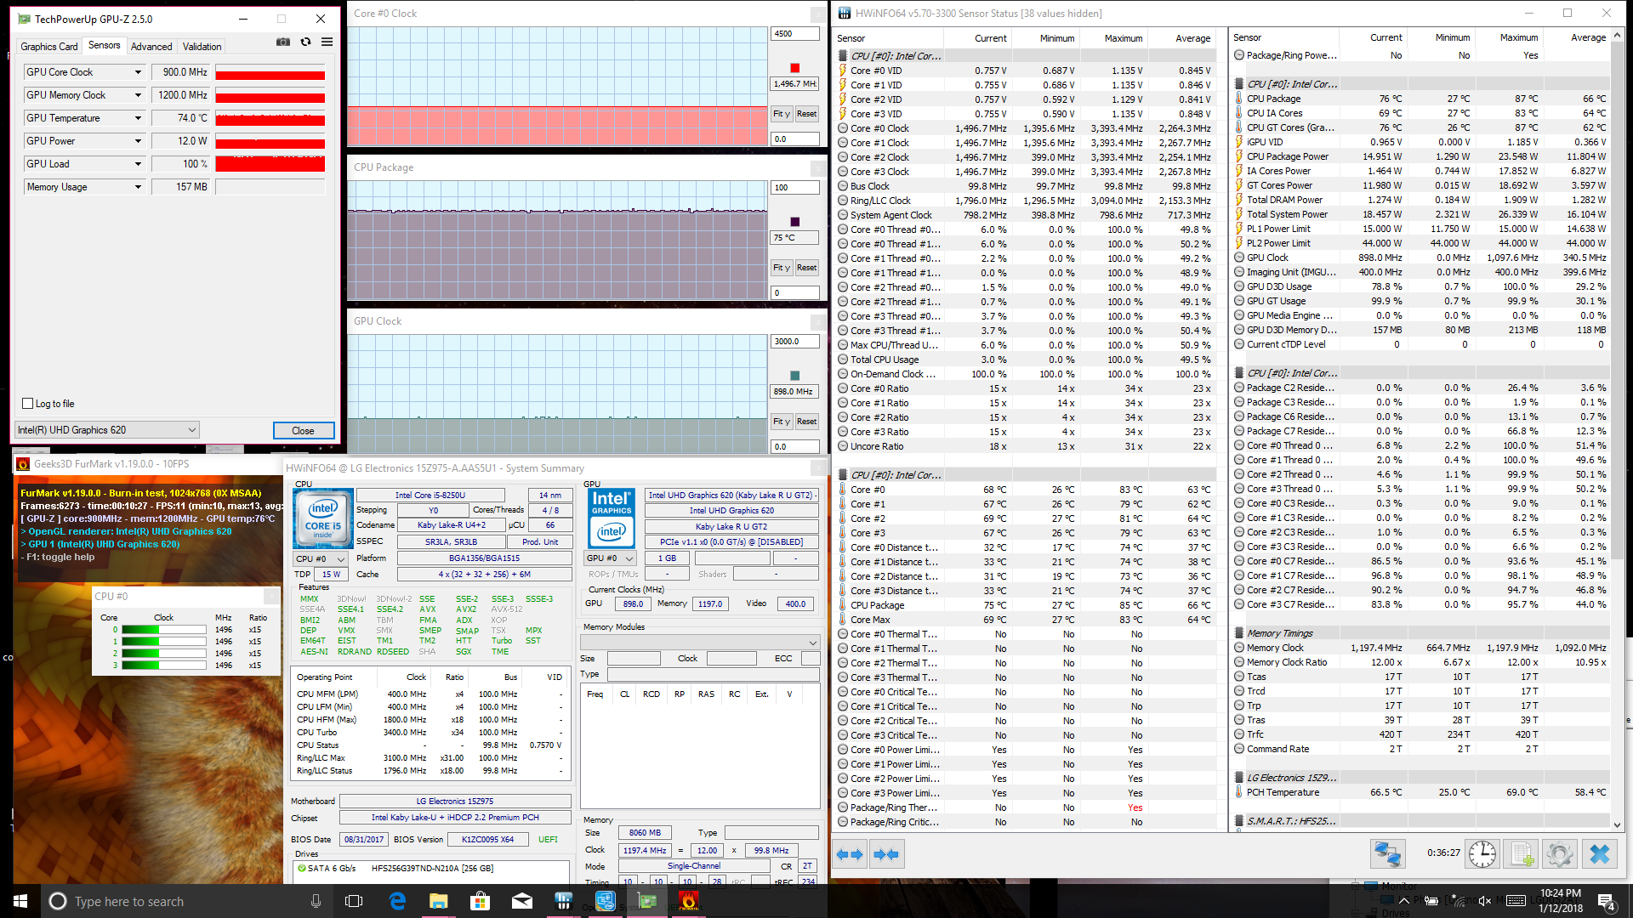Screen dimensions: 1633x918
Task: Open Task View on the taskbar
Action: click(354, 901)
